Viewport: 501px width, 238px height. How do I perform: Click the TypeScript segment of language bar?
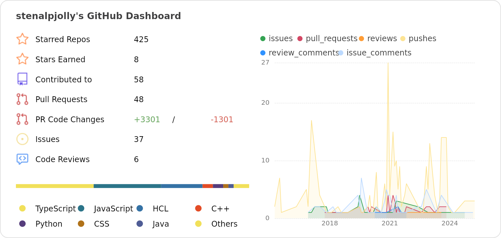[55, 186]
